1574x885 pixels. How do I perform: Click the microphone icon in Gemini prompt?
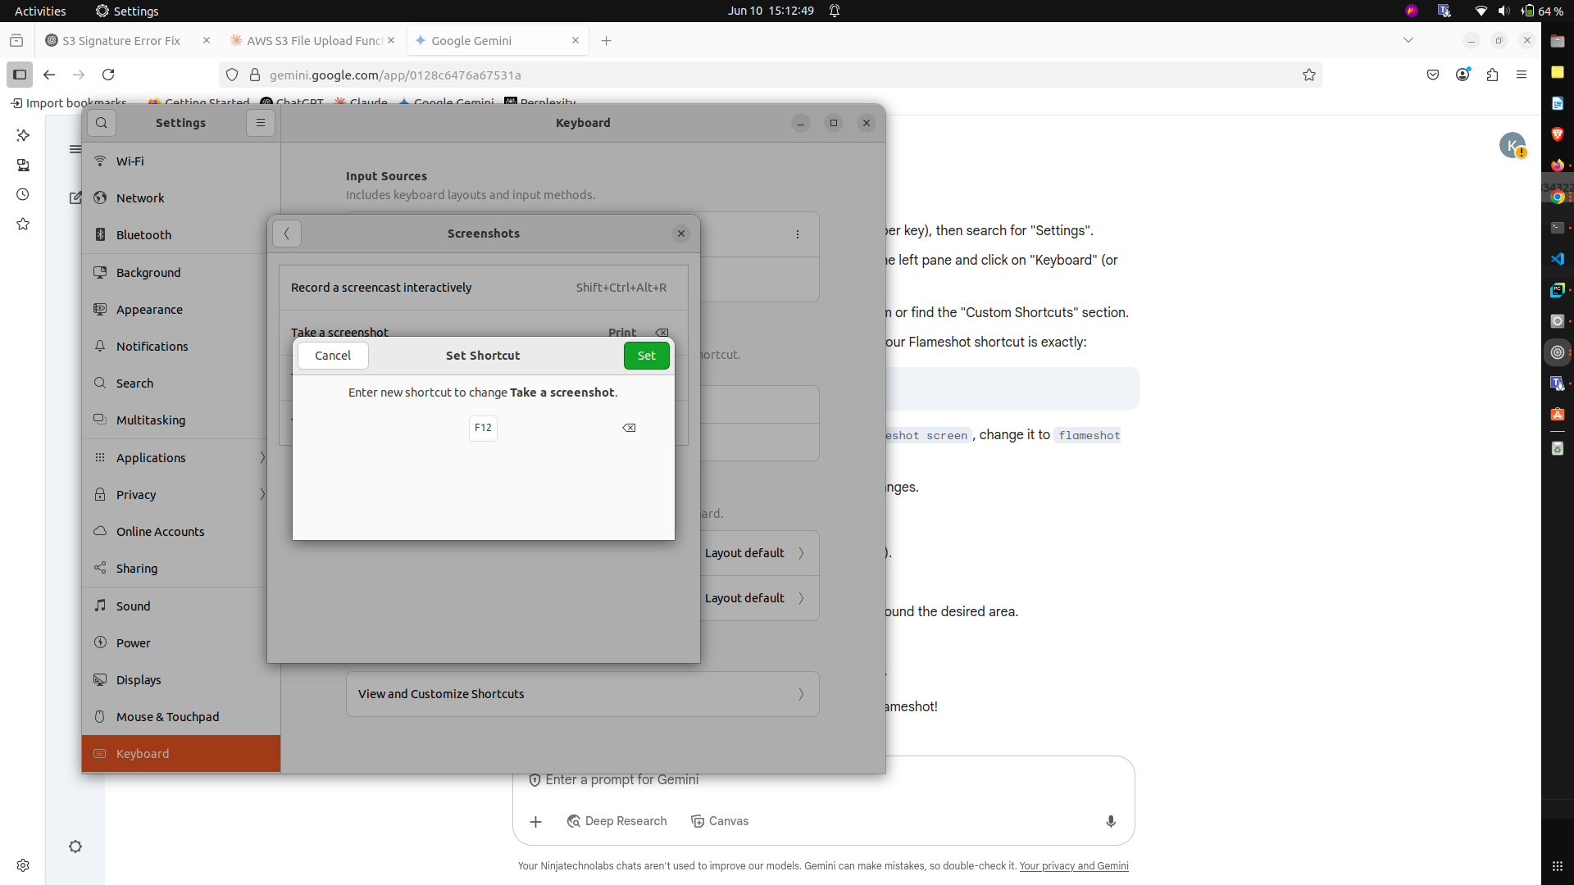(1111, 821)
